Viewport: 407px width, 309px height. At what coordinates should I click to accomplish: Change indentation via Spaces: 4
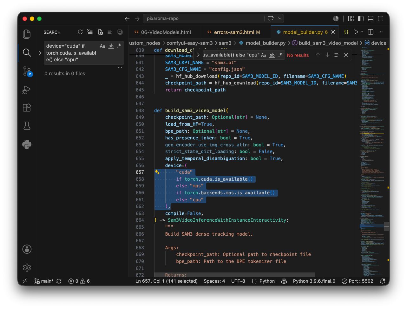point(214,281)
